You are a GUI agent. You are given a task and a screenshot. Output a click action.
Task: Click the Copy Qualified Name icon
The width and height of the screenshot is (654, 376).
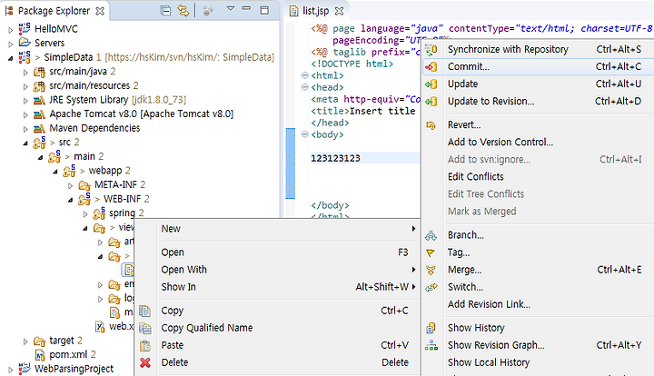pos(144,329)
